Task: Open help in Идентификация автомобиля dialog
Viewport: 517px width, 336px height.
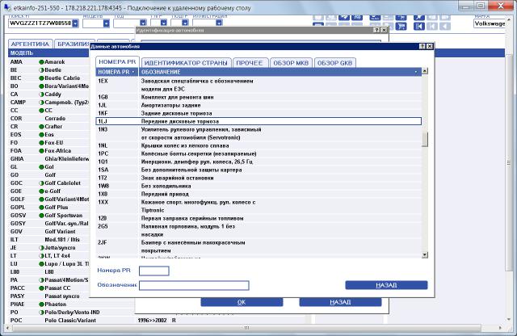Action: (377, 30)
